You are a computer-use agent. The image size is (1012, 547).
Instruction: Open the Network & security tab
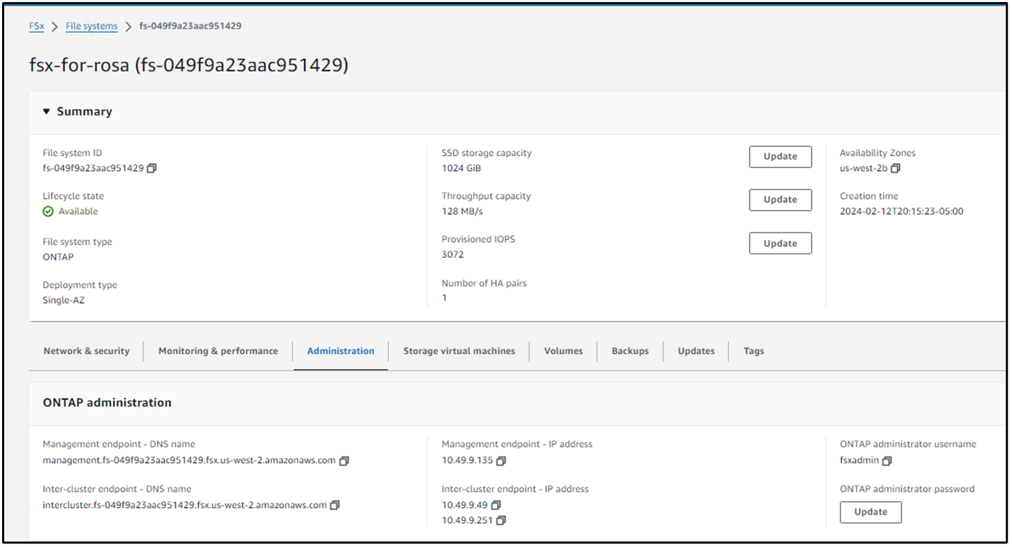tap(86, 351)
